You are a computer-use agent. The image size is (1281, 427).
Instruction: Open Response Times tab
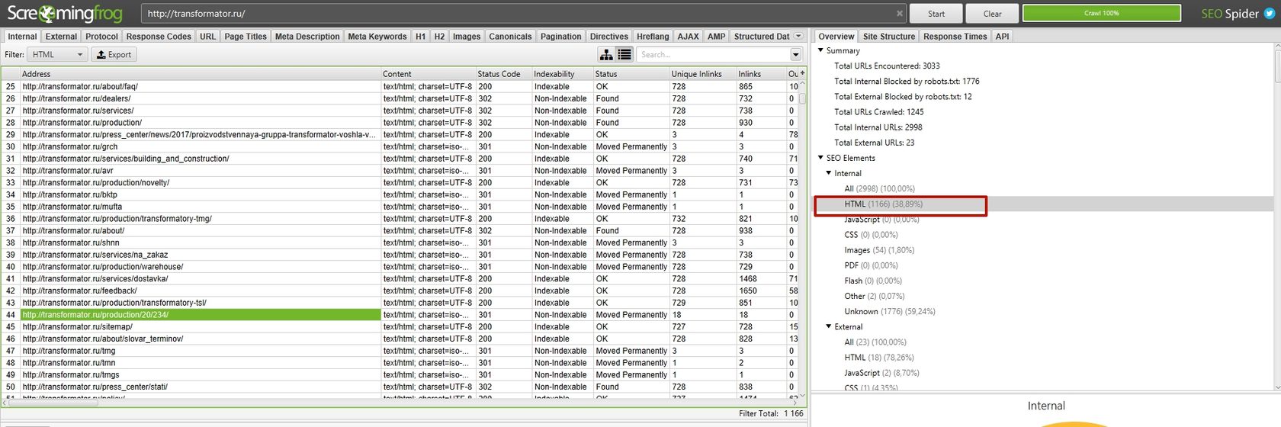[x=955, y=36]
